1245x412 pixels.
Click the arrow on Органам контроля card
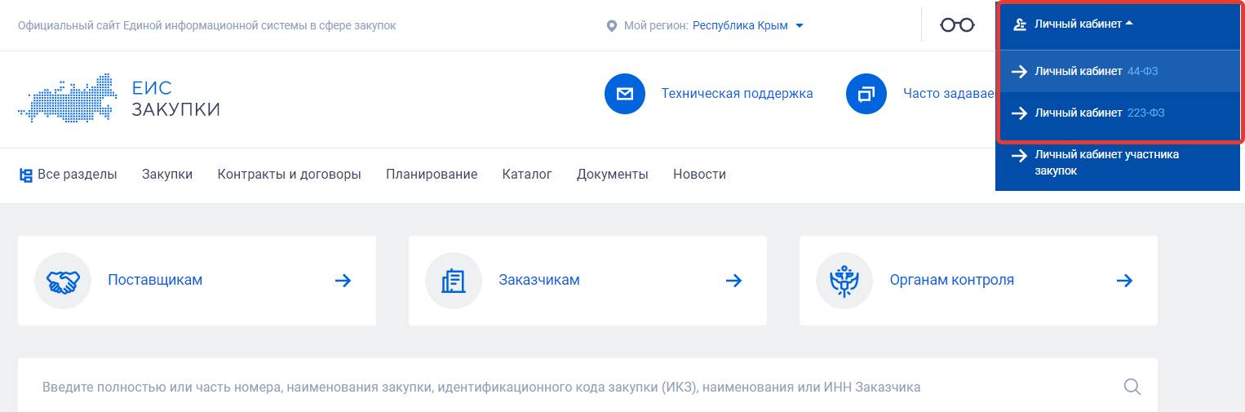[1125, 281]
